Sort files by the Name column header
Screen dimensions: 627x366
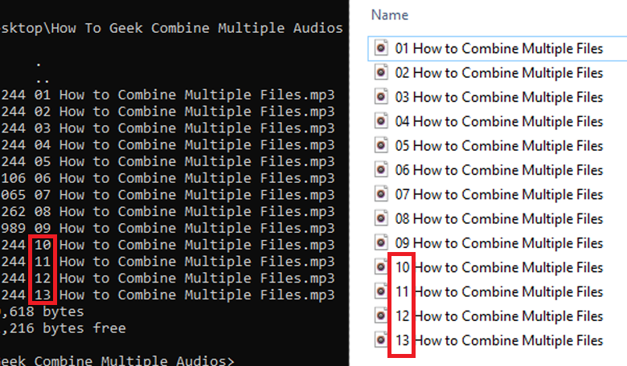(390, 14)
